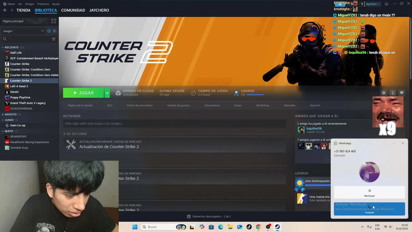Screen dimensions: 412x232
Task: Click Rechazar on the WhatsApp call
Action: 370,193
